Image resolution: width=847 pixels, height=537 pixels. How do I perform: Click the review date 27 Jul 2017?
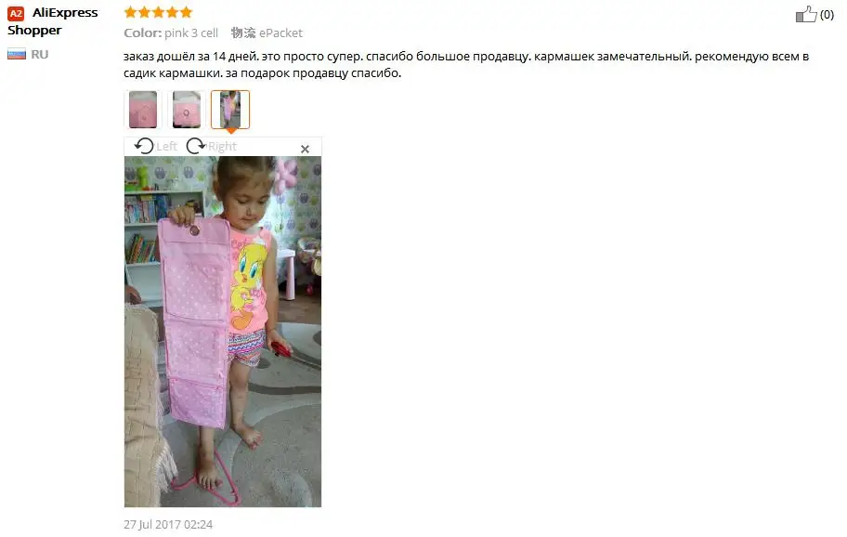168,525
